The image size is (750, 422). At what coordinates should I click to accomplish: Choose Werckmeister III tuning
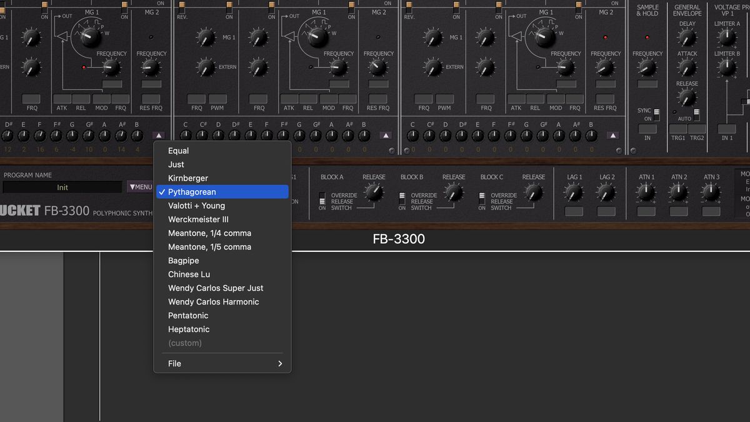pos(222,219)
